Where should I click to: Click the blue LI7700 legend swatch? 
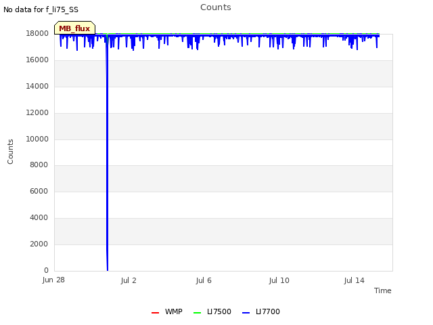point(246,313)
